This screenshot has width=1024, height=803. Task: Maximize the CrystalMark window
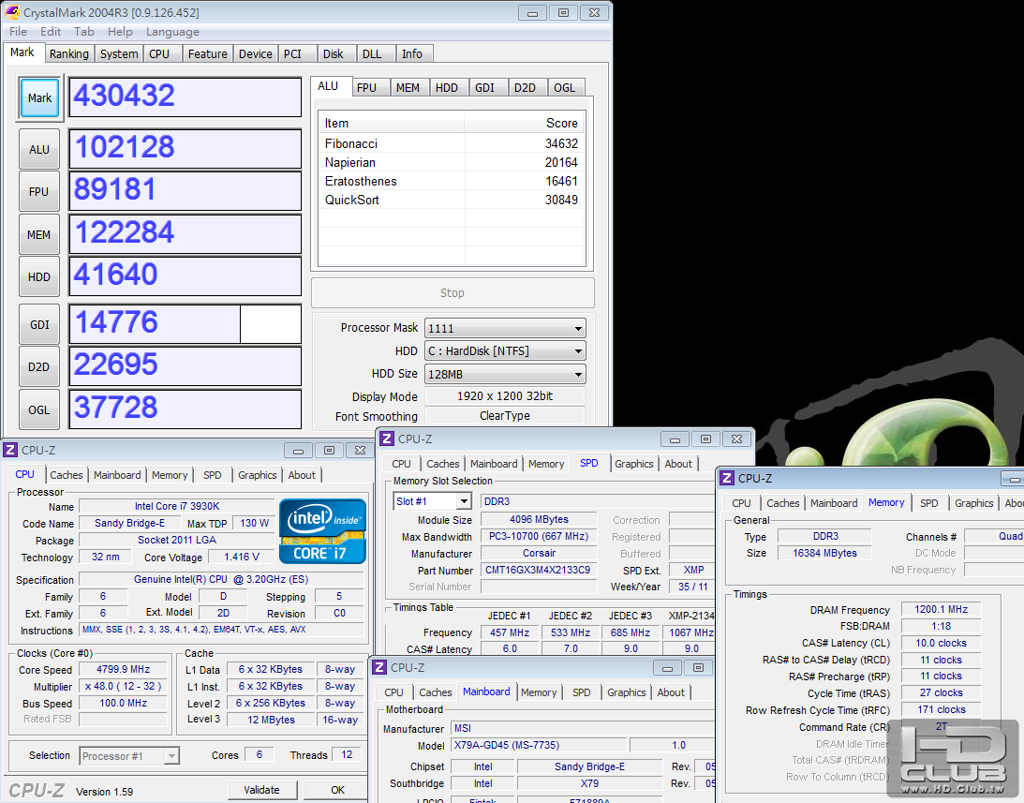click(563, 13)
